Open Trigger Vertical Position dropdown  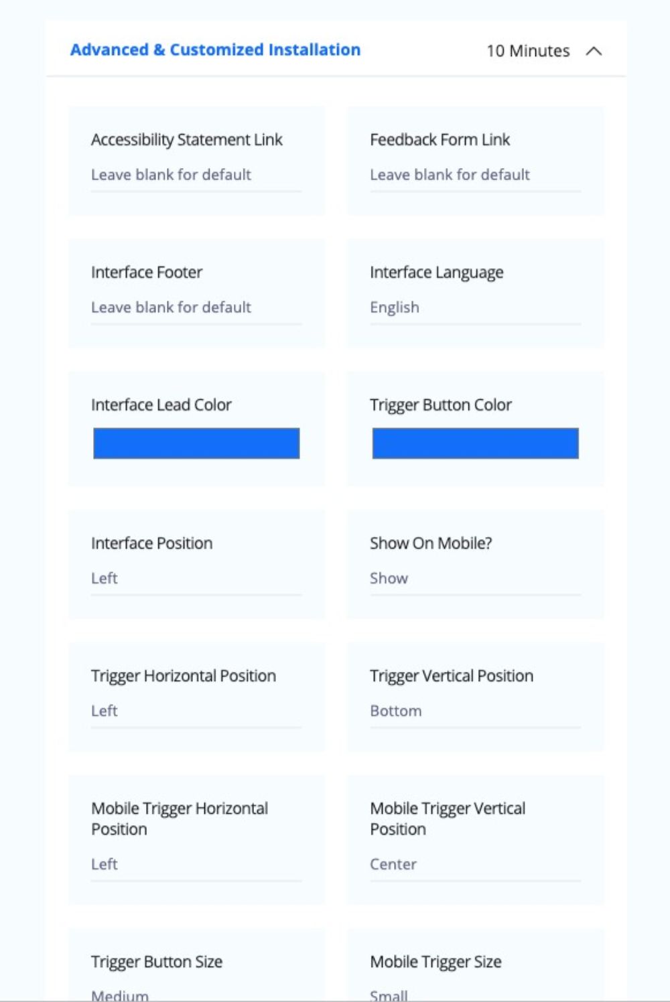(x=475, y=711)
